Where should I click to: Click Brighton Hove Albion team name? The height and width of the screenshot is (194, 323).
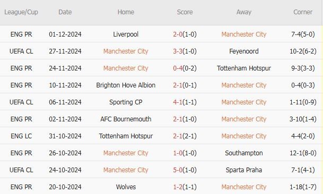(x=126, y=85)
